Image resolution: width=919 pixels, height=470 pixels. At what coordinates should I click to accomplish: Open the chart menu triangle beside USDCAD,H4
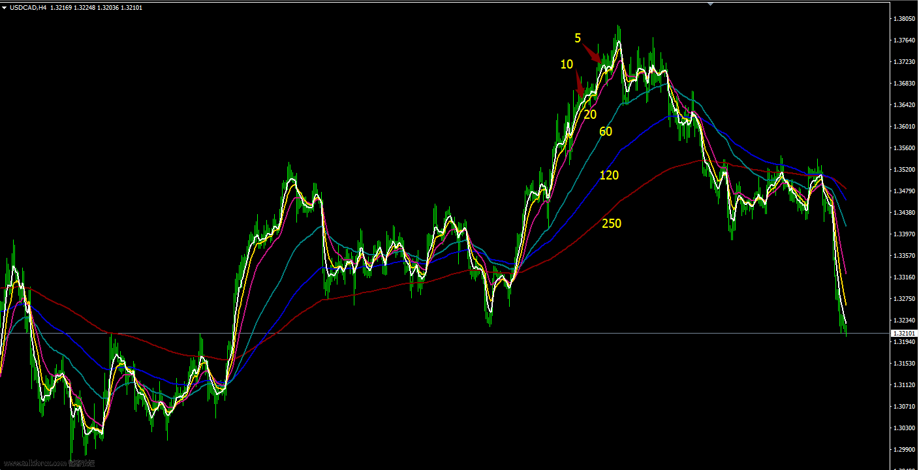pyautogui.click(x=5, y=7)
